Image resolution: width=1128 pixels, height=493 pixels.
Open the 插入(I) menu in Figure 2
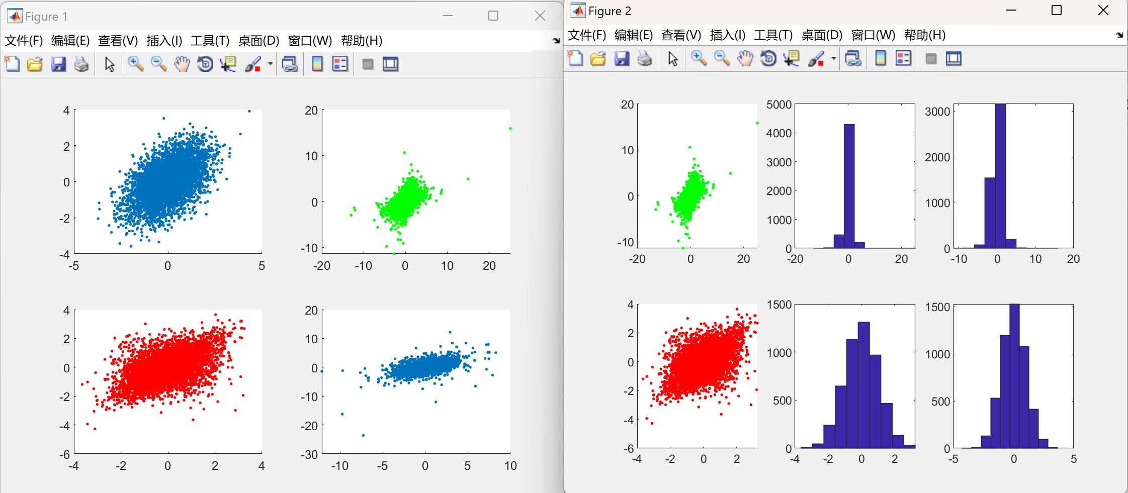(727, 35)
